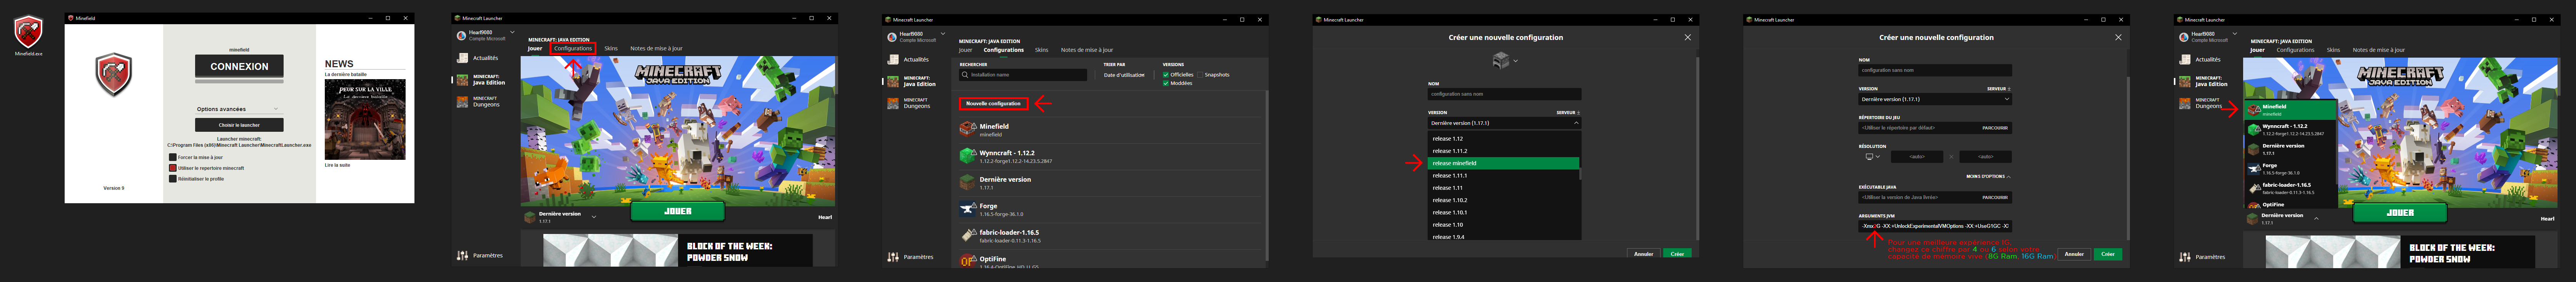Click Parcourir beside the Répertoire du jeu field
This screenshot has height=282, width=2576.
(1994, 128)
